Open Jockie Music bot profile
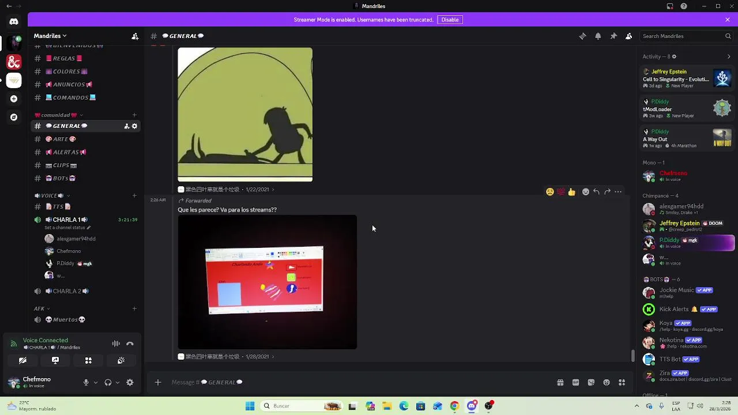 click(686, 292)
